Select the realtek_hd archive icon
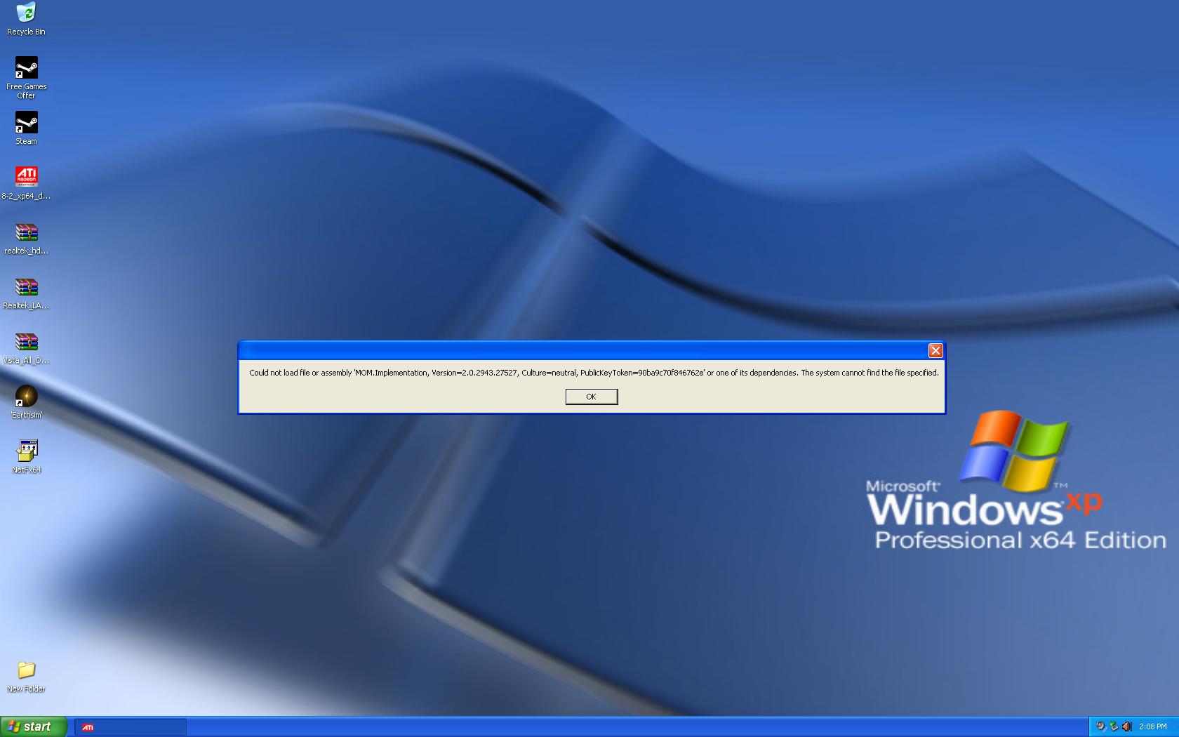This screenshot has width=1179, height=737. 26,239
